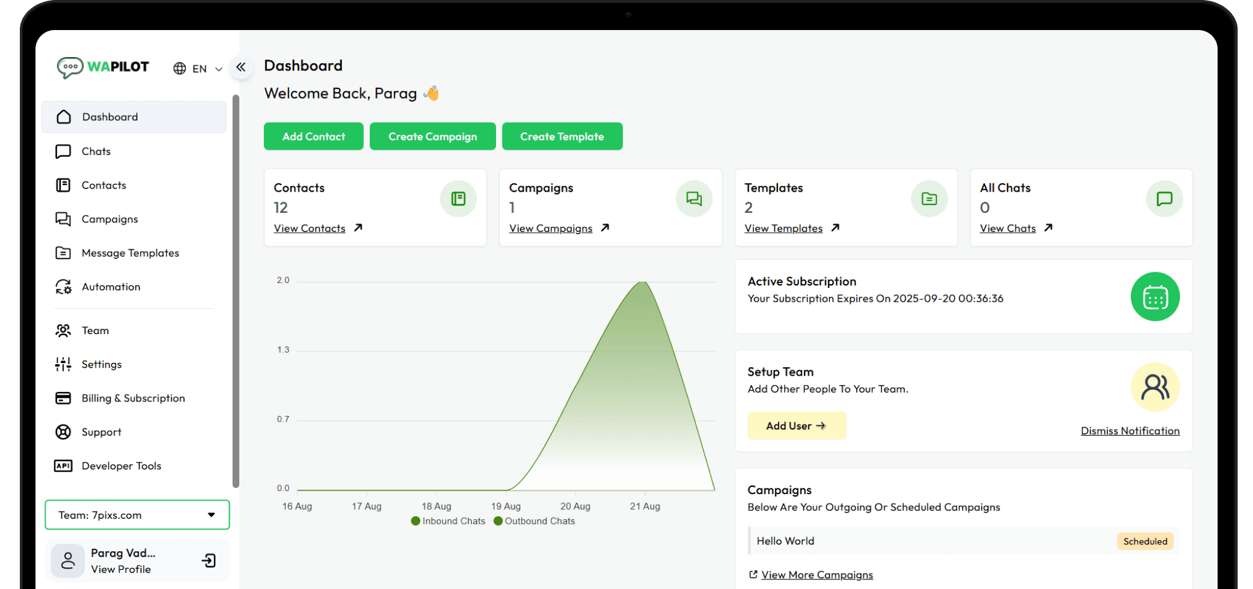Image resolution: width=1253 pixels, height=589 pixels.
Task: Open Support menu label
Action: (102, 432)
